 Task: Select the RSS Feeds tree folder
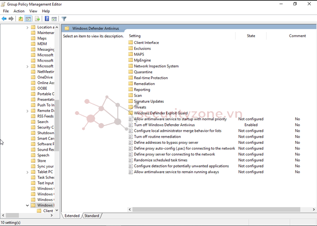tap(45, 116)
